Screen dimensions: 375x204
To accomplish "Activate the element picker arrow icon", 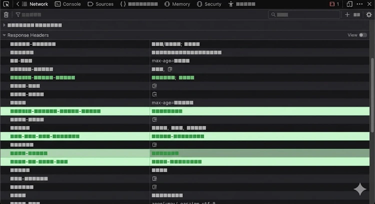I will point(6,4).
